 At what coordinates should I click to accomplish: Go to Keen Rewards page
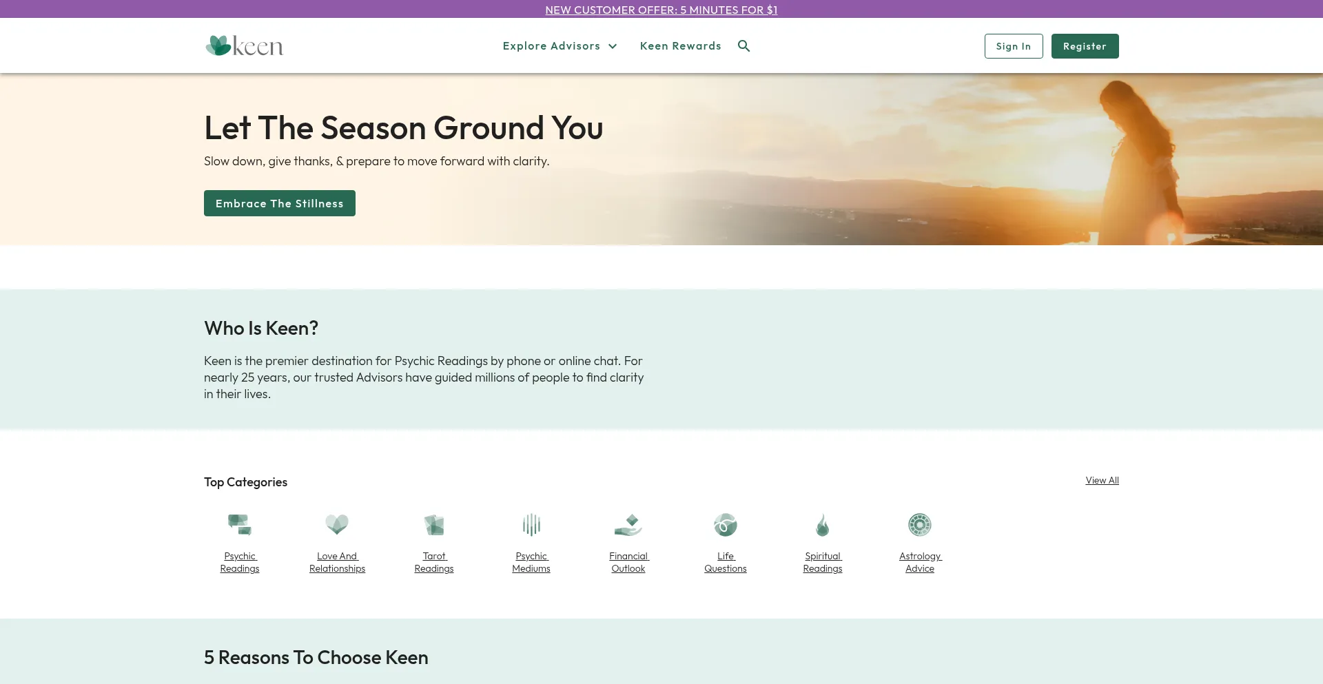[680, 46]
